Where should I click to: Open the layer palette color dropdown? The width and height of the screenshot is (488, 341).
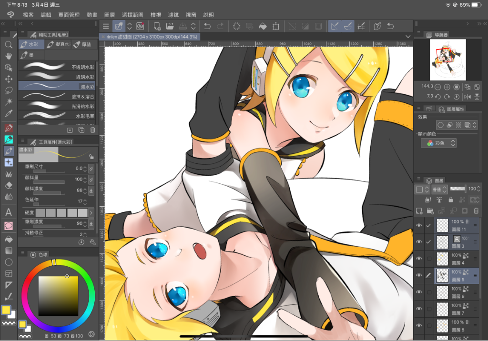click(x=422, y=189)
